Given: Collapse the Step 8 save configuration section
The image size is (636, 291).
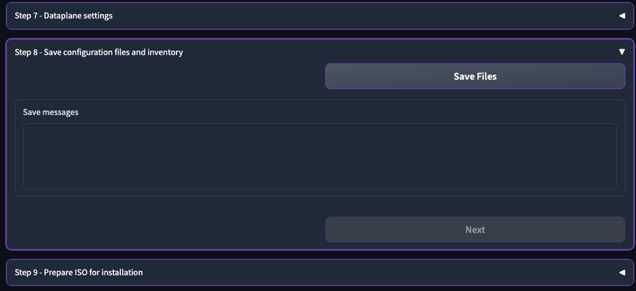Looking at the screenshot, I should [x=99, y=52].
